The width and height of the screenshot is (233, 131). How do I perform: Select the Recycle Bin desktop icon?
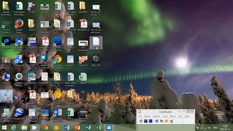[6, 96]
